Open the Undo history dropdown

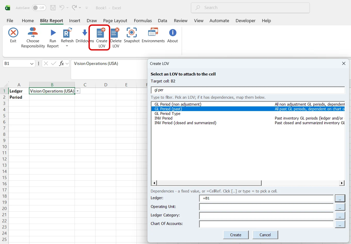click(x=68, y=8)
